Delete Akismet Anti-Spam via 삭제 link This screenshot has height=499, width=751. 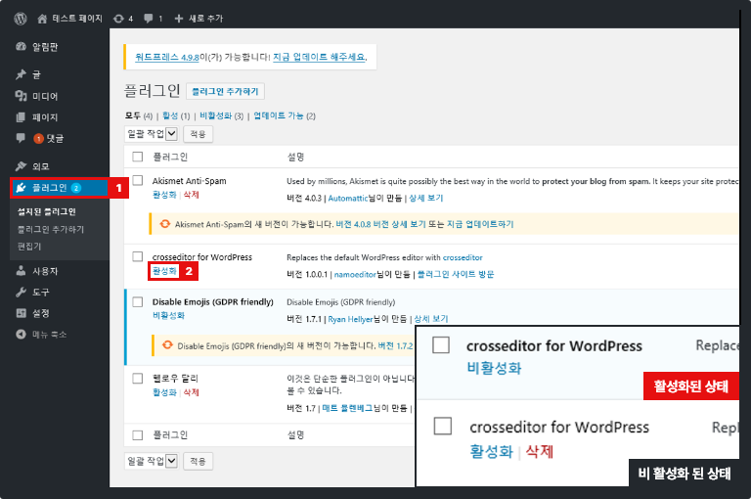tap(191, 195)
